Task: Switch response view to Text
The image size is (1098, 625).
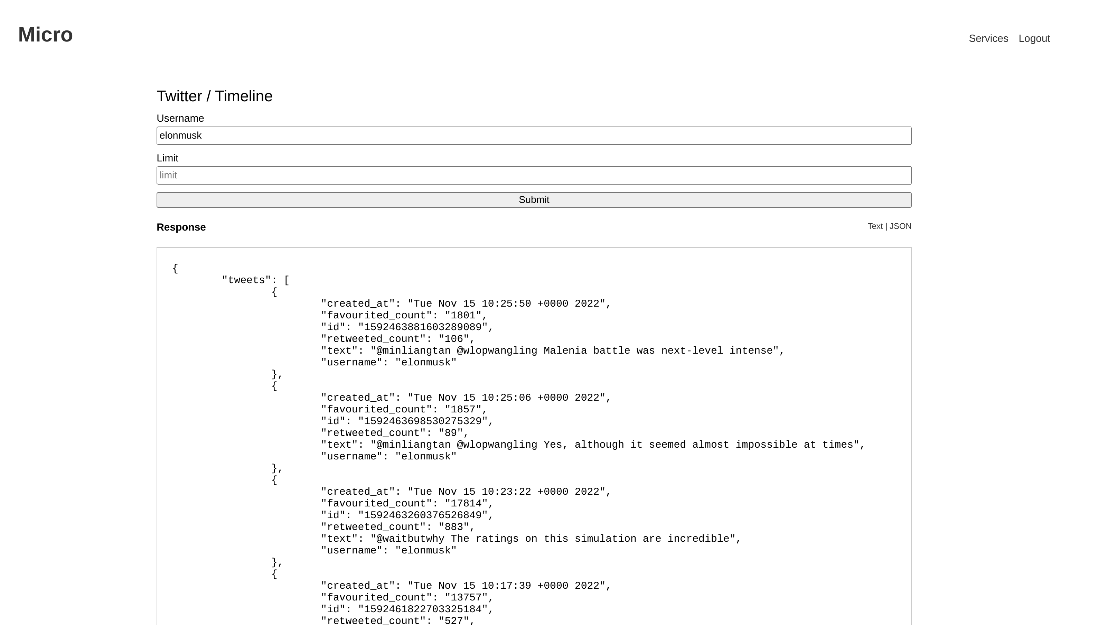Action: tap(875, 226)
